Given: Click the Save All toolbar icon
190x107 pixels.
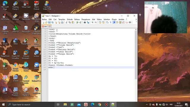Looking at the screenshot, I should tap(53, 23).
